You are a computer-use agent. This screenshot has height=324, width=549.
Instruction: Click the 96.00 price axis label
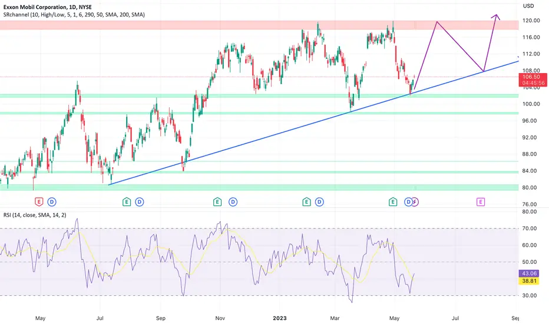coord(531,121)
